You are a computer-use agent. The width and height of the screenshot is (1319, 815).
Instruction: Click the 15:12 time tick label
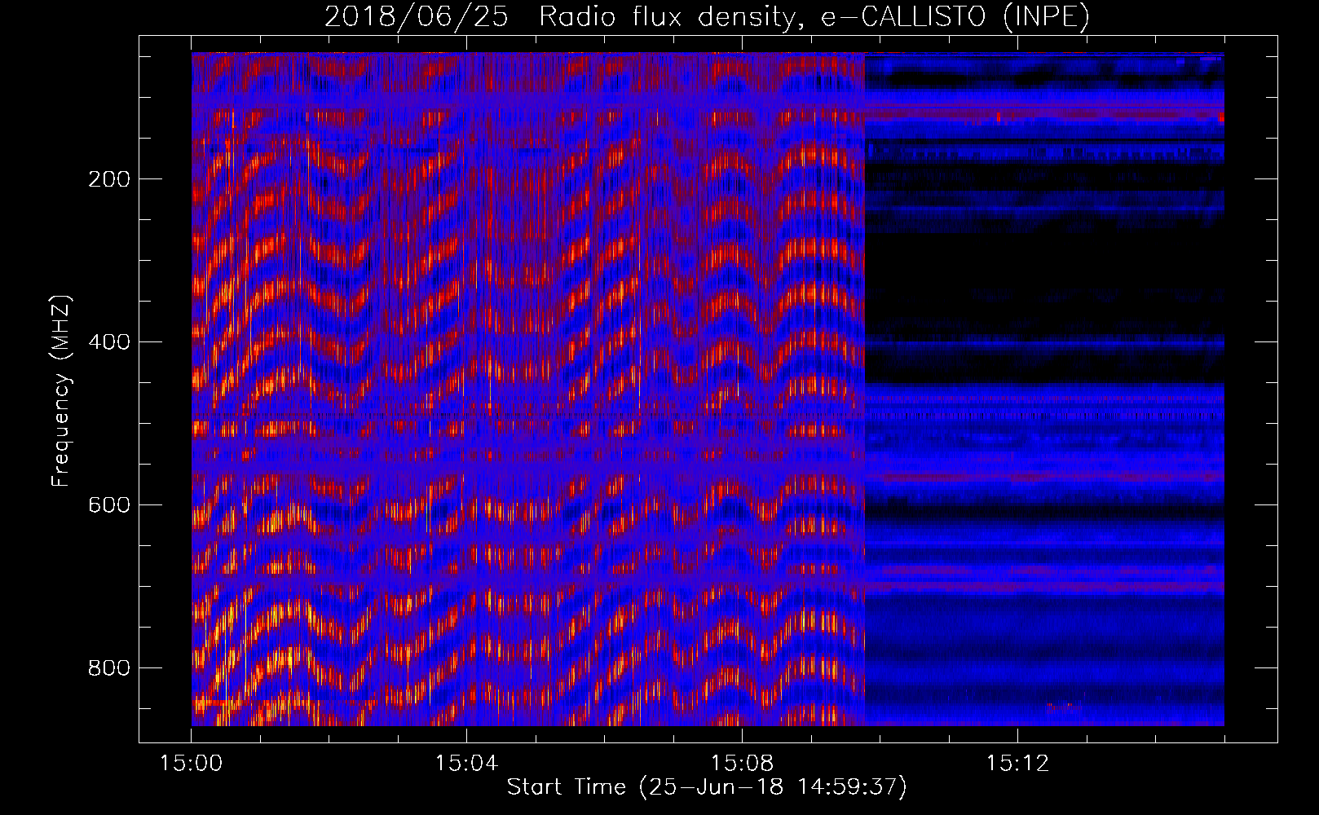pos(1017,764)
